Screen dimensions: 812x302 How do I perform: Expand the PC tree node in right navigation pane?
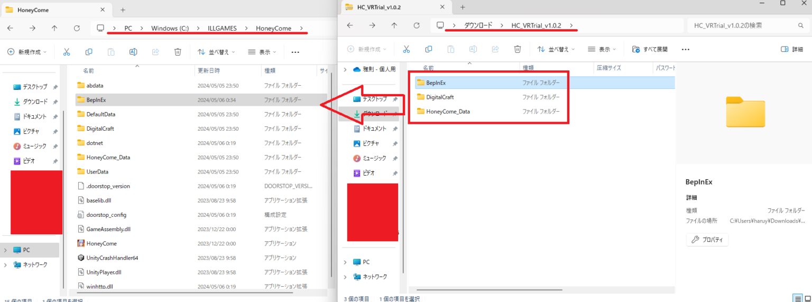[345, 262]
